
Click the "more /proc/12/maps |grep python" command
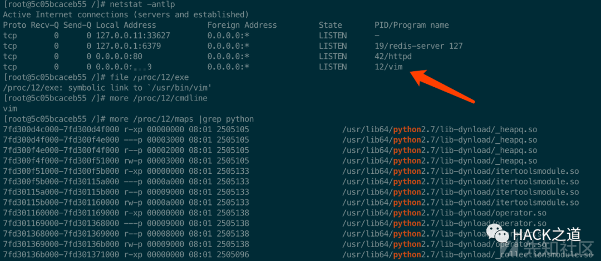point(181,119)
